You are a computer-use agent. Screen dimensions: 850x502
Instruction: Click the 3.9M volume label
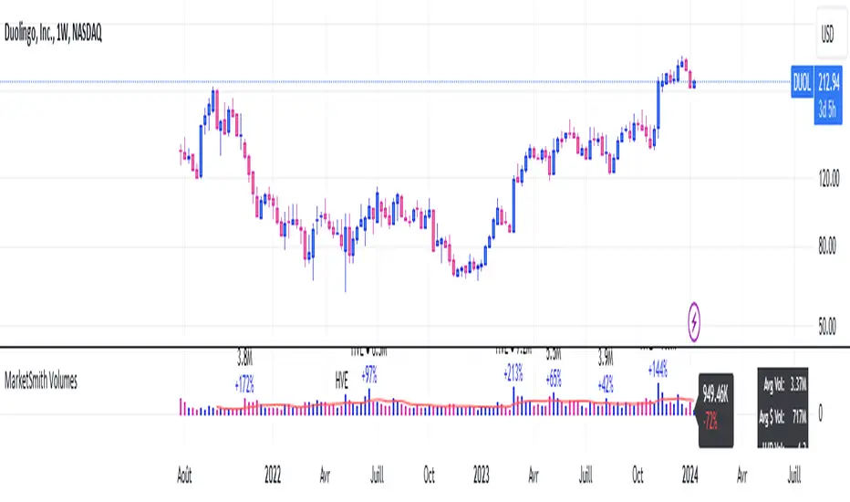coord(605,358)
